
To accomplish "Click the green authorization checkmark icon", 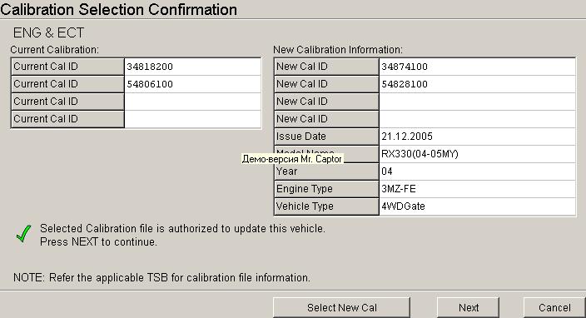I will coord(23,234).
